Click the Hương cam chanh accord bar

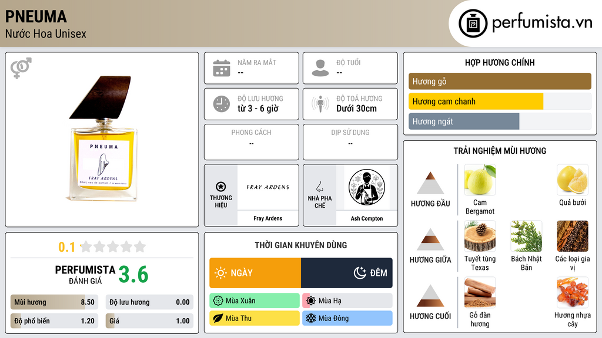(x=500, y=101)
